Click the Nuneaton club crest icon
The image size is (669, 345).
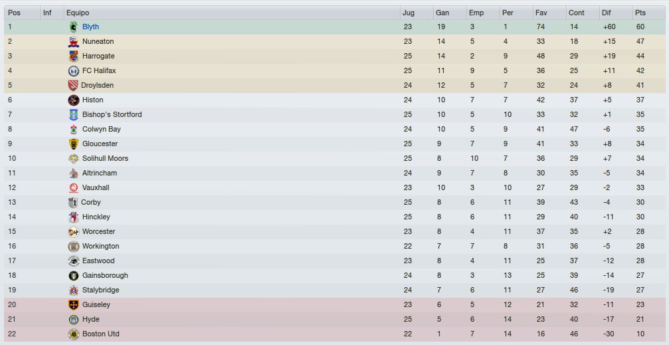pos(73,41)
